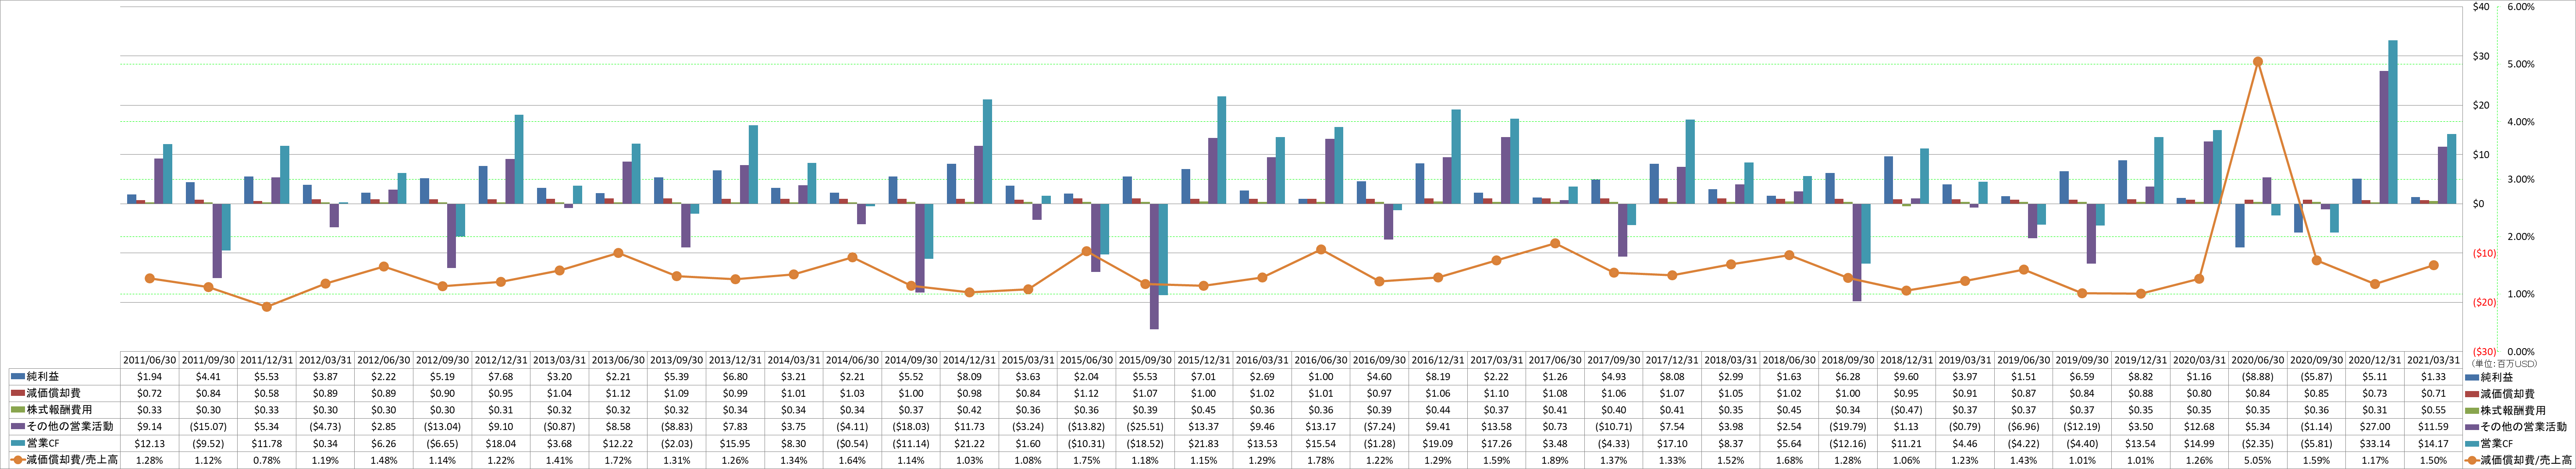Screen dimensions: 2576x469
Task: Click the 営業CF cell showing $12.13
Action: coord(149,443)
